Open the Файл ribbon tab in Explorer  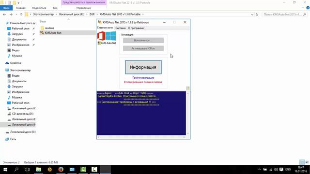pos(6,8)
